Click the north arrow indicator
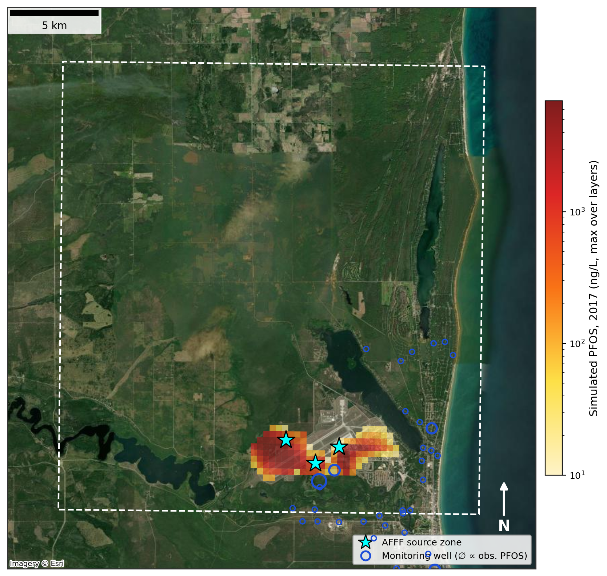607x576 pixels. [504, 499]
